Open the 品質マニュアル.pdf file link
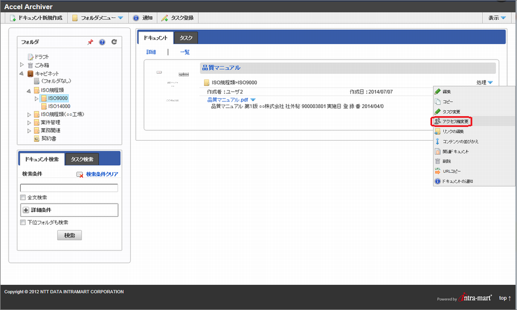This screenshot has height=310, width=517. pos(228,100)
